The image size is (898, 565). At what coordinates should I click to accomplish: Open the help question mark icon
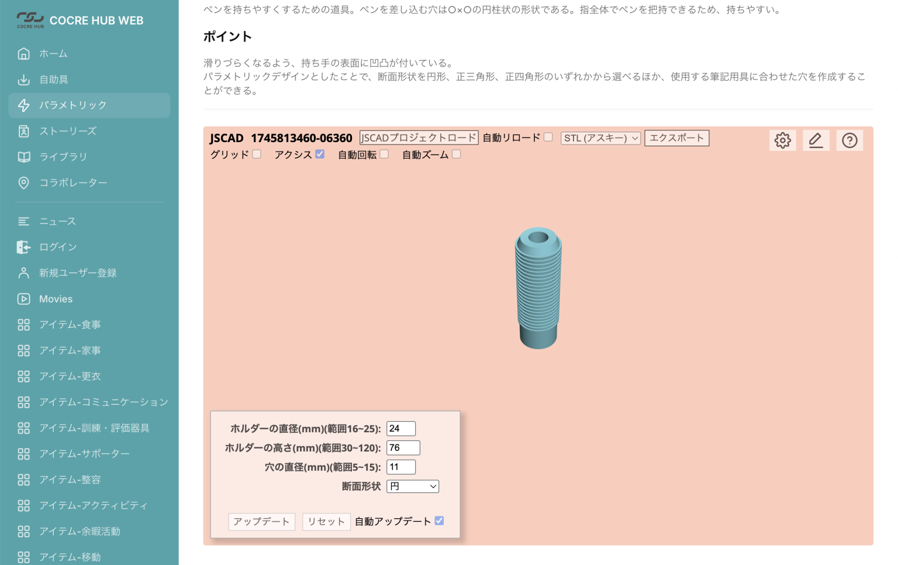pyautogui.click(x=849, y=140)
